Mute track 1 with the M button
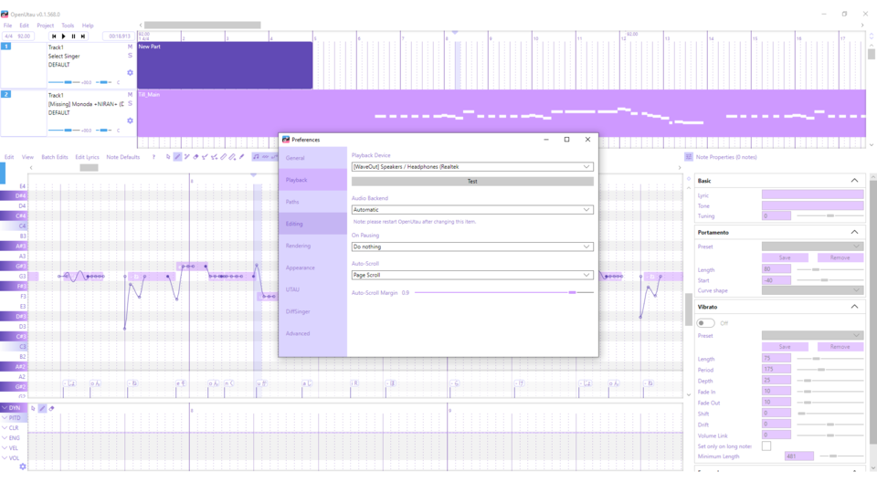The height and width of the screenshot is (493, 877). click(x=130, y=47)
